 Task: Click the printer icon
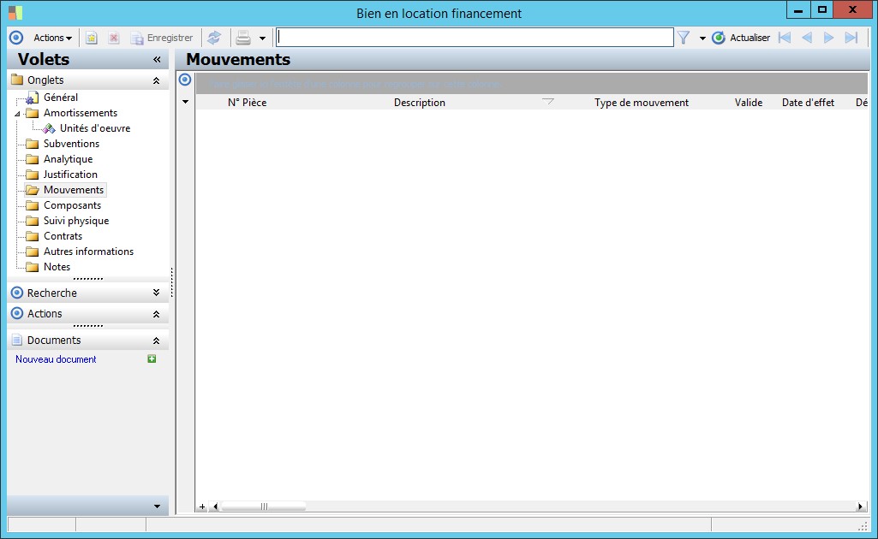pyautogui.click(x=243, y=38)
